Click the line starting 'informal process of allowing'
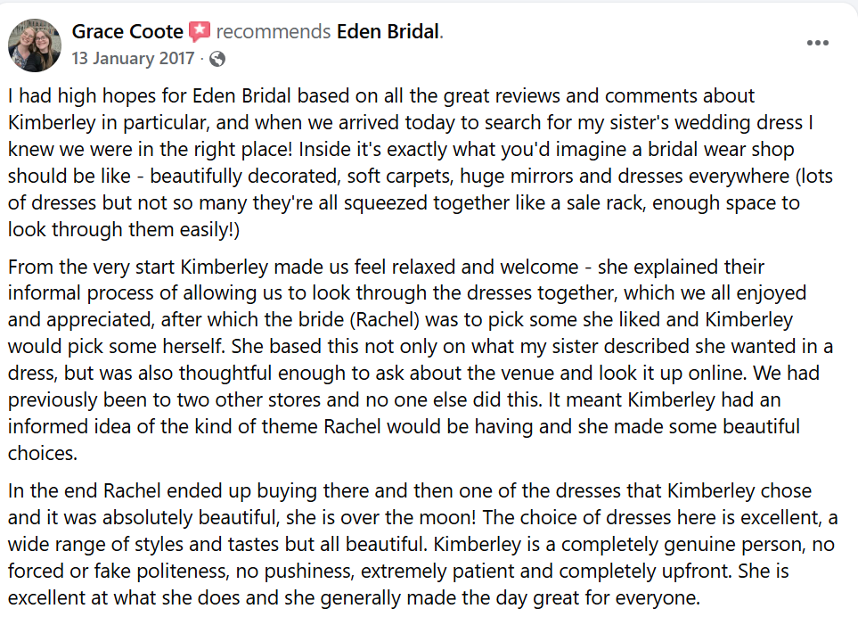This screenshot has width=858, height=617. click(407, 293)
